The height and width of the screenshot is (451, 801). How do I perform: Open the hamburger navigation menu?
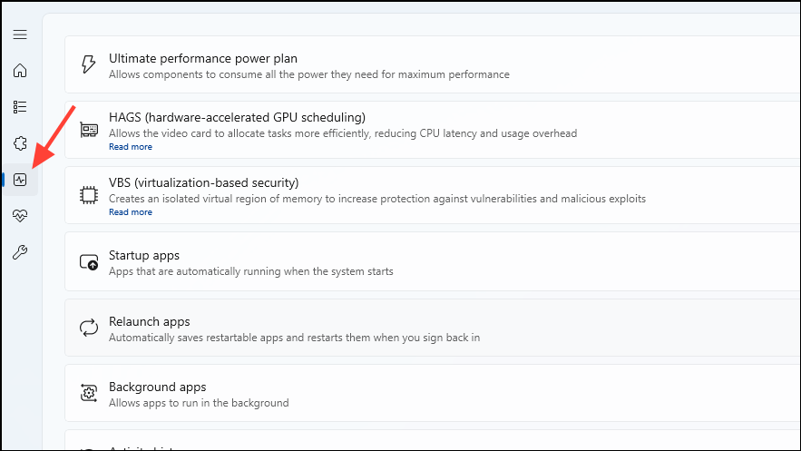(x=20, y=34)
